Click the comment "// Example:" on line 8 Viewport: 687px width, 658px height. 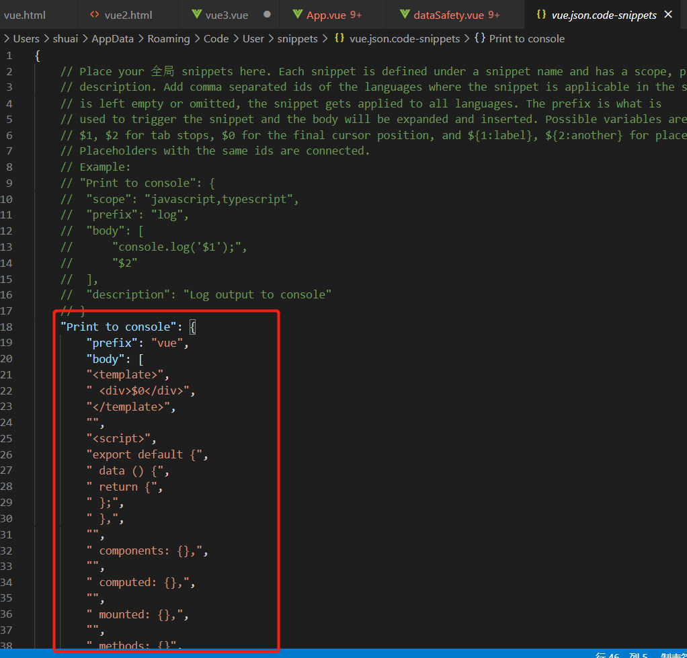click(95, 167)
